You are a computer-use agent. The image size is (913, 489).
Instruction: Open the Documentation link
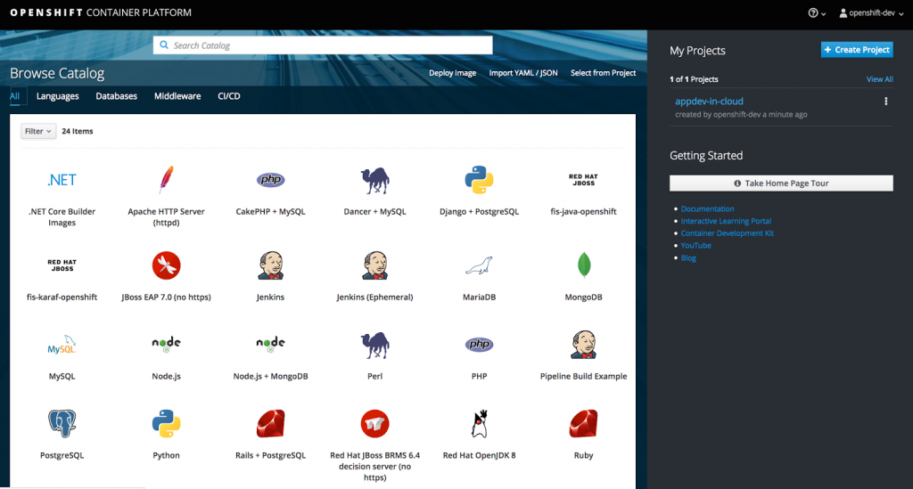point(707,208)
